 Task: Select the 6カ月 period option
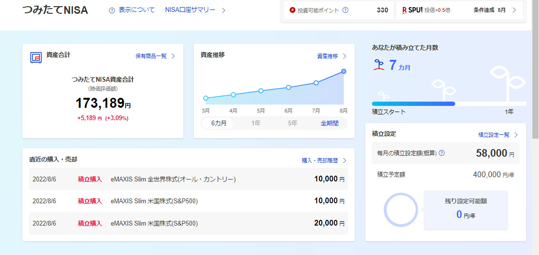(x=219, y=123)
